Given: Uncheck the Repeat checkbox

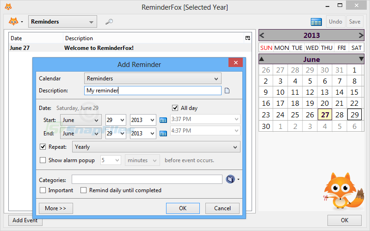Looking at the screenshot, I should (43, 147).
